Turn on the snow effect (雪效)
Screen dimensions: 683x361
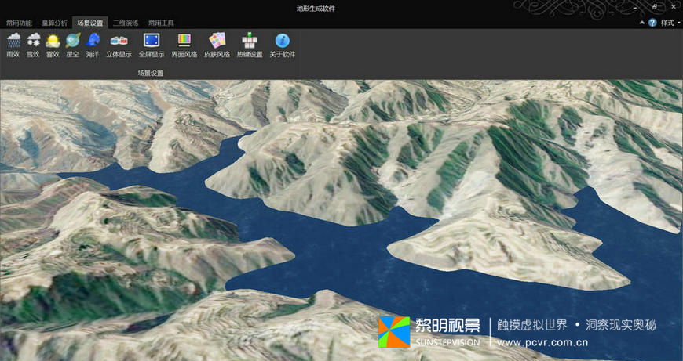click(x=33, y=45)
